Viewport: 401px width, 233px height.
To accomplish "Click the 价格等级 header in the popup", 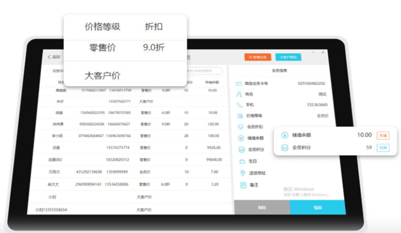I will (x=103, y=26).
